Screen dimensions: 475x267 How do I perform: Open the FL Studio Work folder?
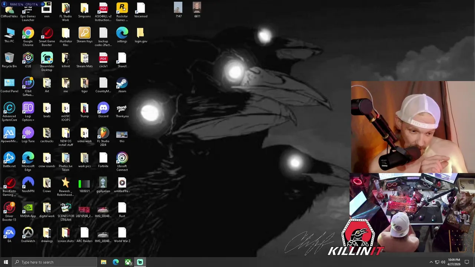pyautogui.click(x=66, y=11)
